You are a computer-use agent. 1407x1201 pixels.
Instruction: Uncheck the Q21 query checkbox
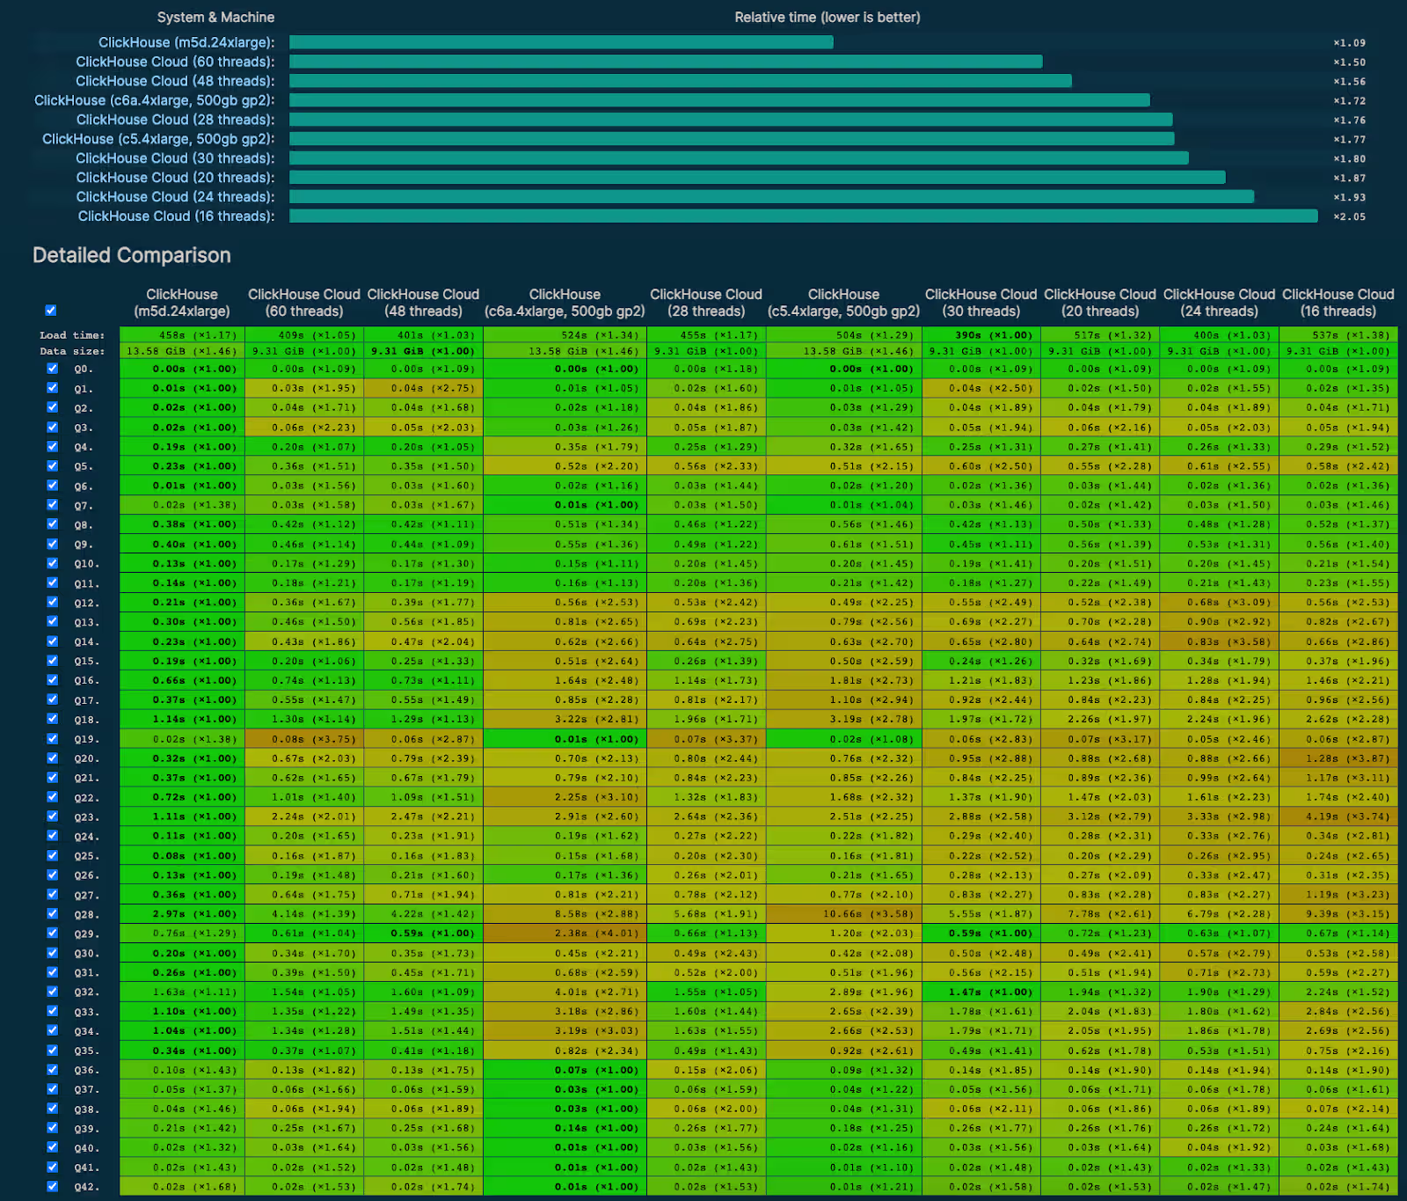[x=50, y=778]
